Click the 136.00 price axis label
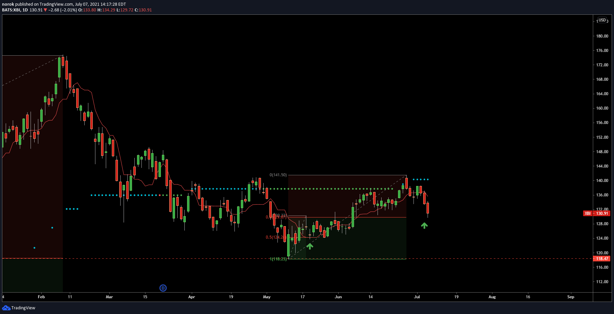Image resolution: width=614 pixels, height=314 pixels. click(602, 195)
